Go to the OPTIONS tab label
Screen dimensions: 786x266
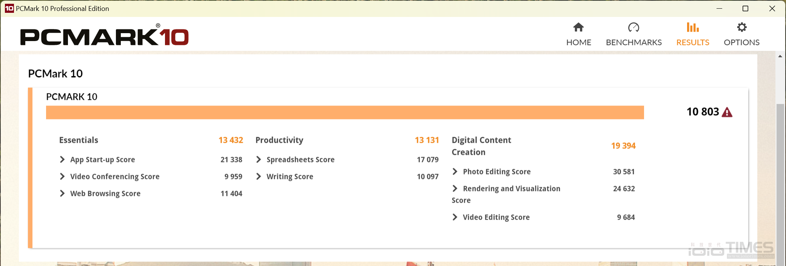(x=741, y=42)
